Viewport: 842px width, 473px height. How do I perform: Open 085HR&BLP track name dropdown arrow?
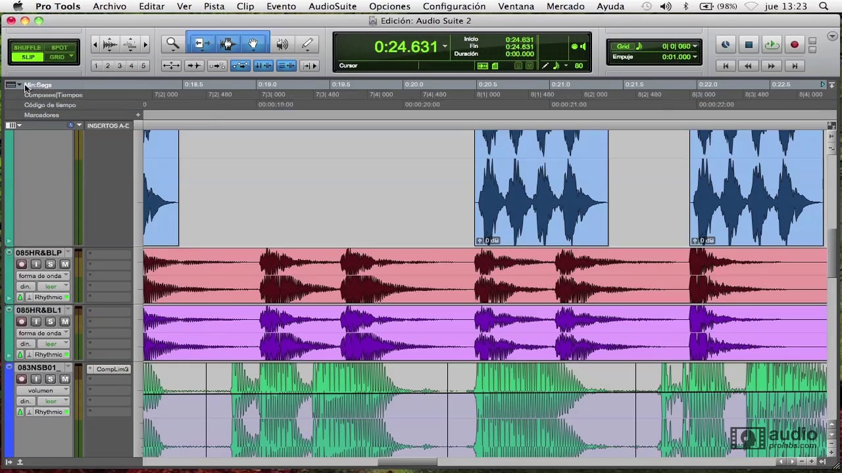[68, 253]
